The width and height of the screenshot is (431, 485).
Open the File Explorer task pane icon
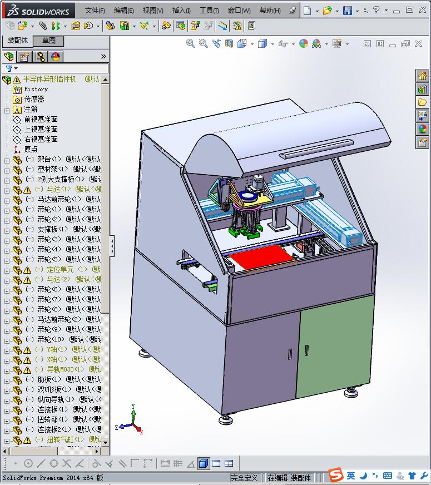[422, 102]
